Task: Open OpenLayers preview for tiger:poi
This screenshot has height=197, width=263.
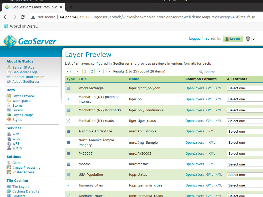Action: 195,99
